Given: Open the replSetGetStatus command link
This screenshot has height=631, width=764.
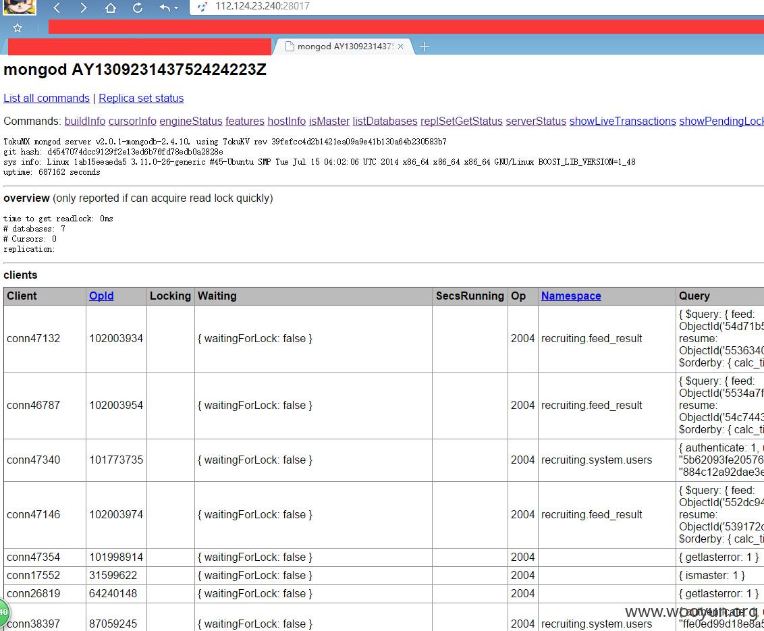Looking at the screenshot, I should point(462,121).
